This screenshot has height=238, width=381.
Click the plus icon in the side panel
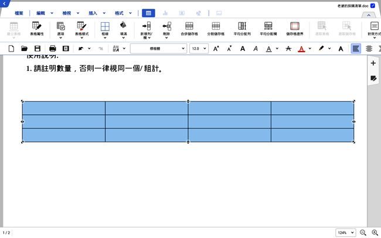tap(373, 63)
